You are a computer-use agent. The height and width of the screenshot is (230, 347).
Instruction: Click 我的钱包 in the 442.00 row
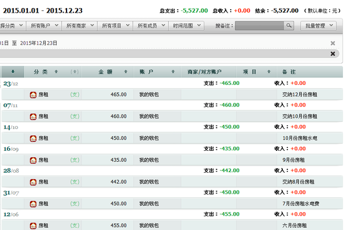pos(149,182)
